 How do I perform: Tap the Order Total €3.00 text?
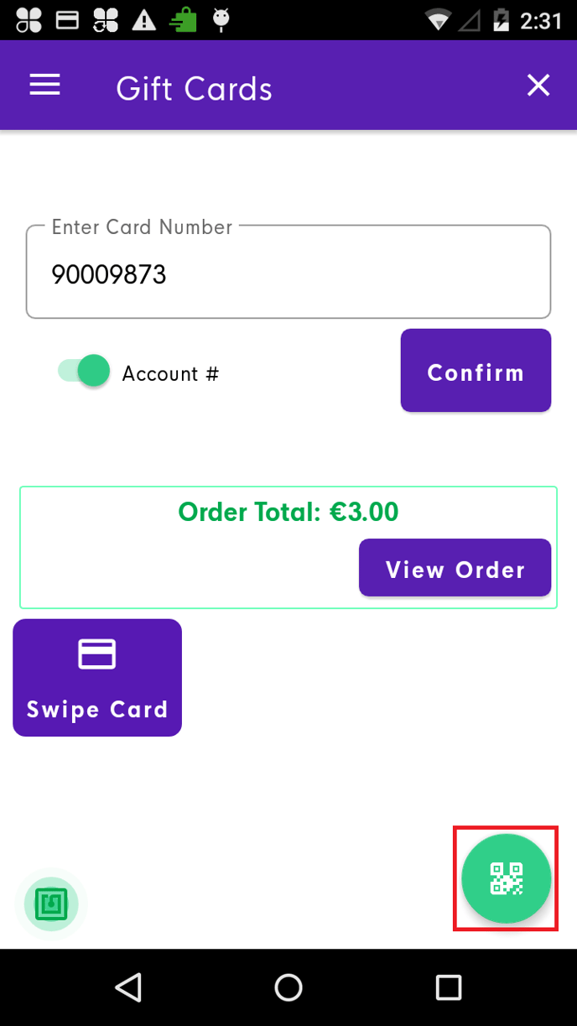pos(288,512)
